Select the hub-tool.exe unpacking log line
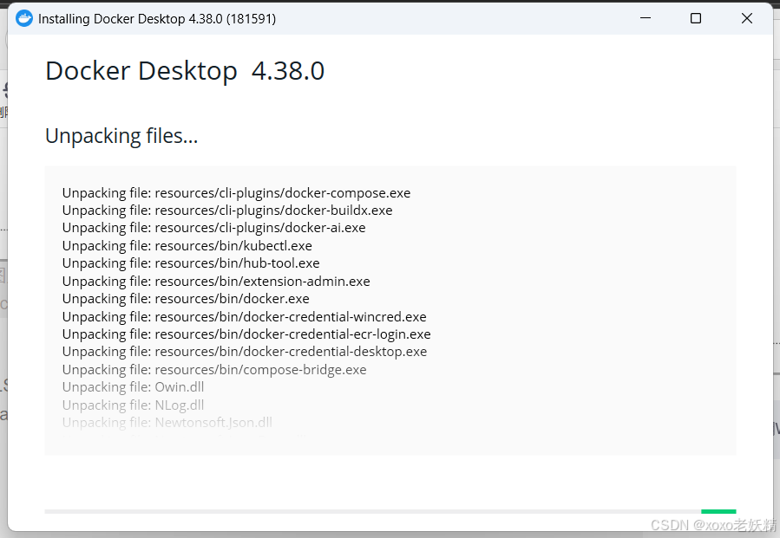The width and height of the screenshot is (780, 538). (191, 263)
